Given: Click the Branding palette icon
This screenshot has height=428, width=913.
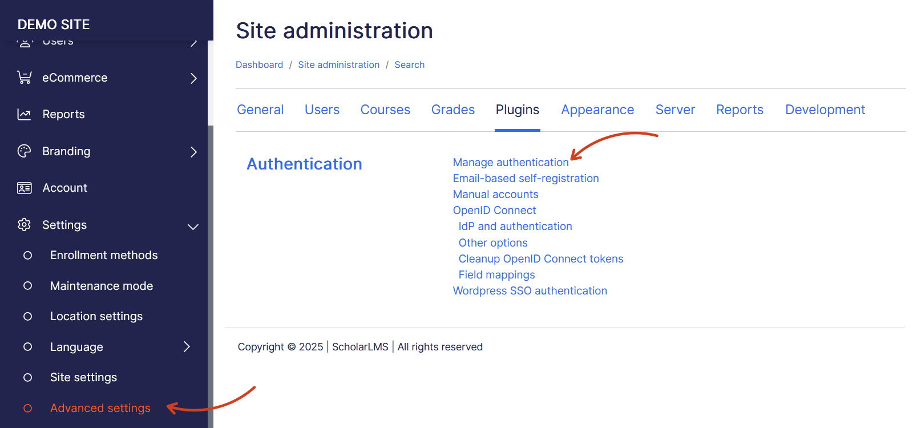Looking at the screenshot, I should click(x=24, y=151).
